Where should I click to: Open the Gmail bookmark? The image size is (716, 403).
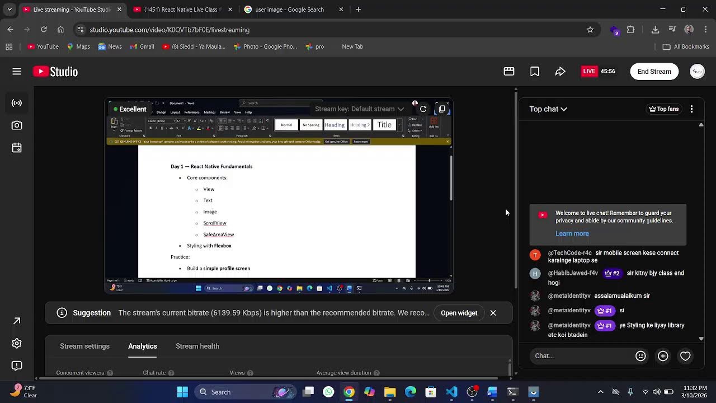click(x=142, y=46)
